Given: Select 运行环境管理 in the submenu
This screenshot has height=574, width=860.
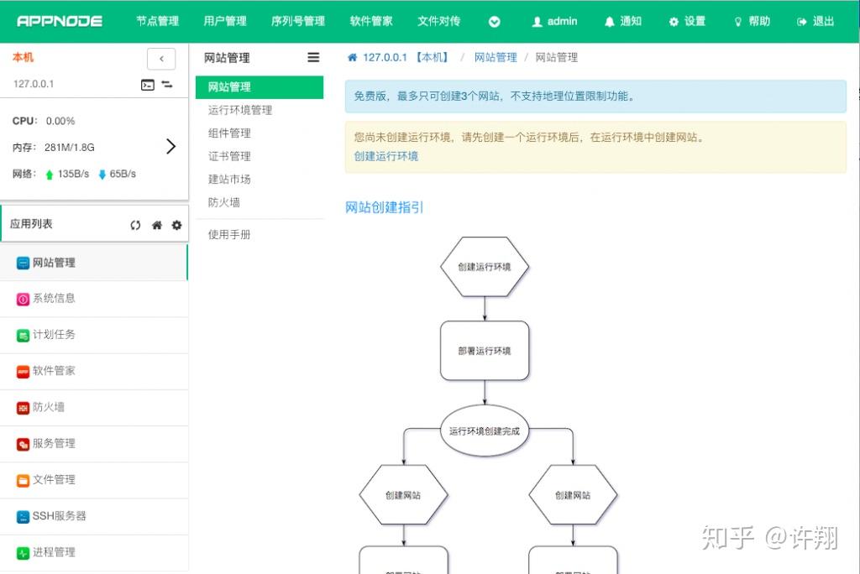Looking at the screenshot, I should coord(240,110).
